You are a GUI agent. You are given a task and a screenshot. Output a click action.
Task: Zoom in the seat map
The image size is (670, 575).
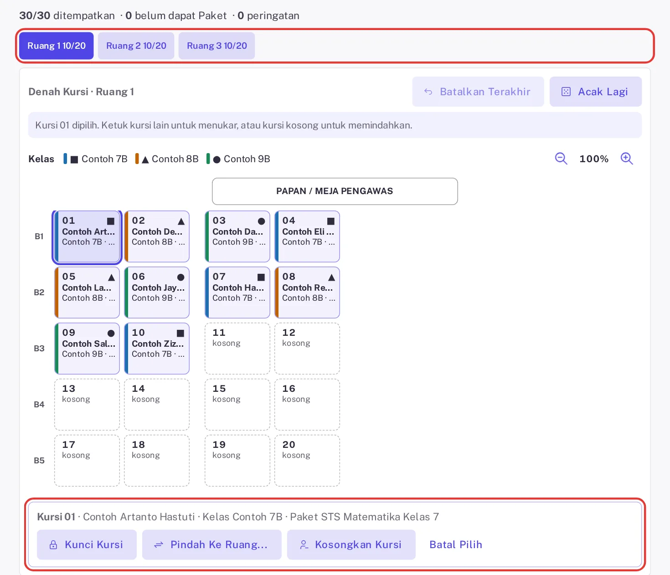coord(627,159)
